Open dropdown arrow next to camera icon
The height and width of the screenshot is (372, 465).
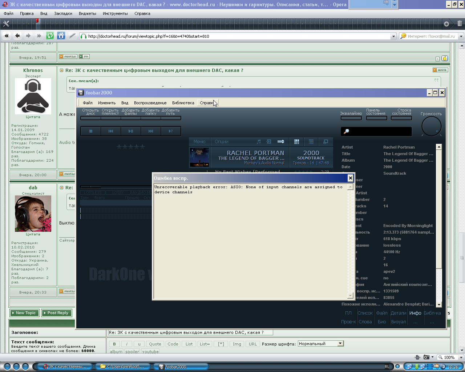[x=432, y=357]
